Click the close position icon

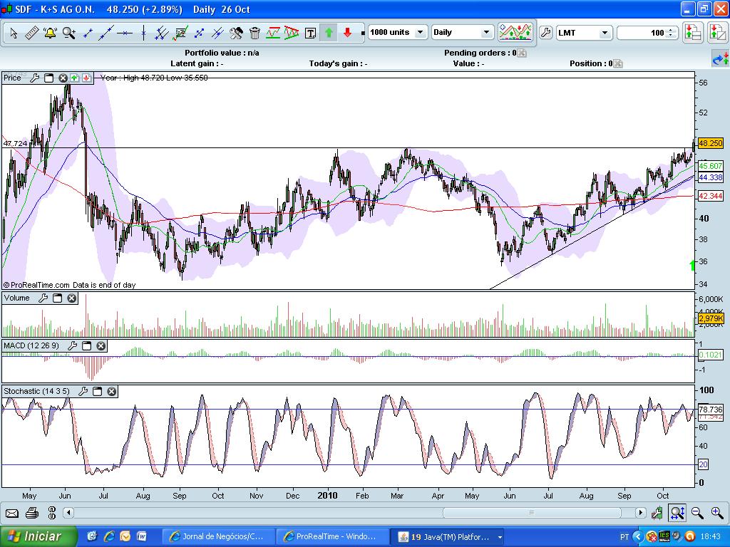click(x=618, y=63)
